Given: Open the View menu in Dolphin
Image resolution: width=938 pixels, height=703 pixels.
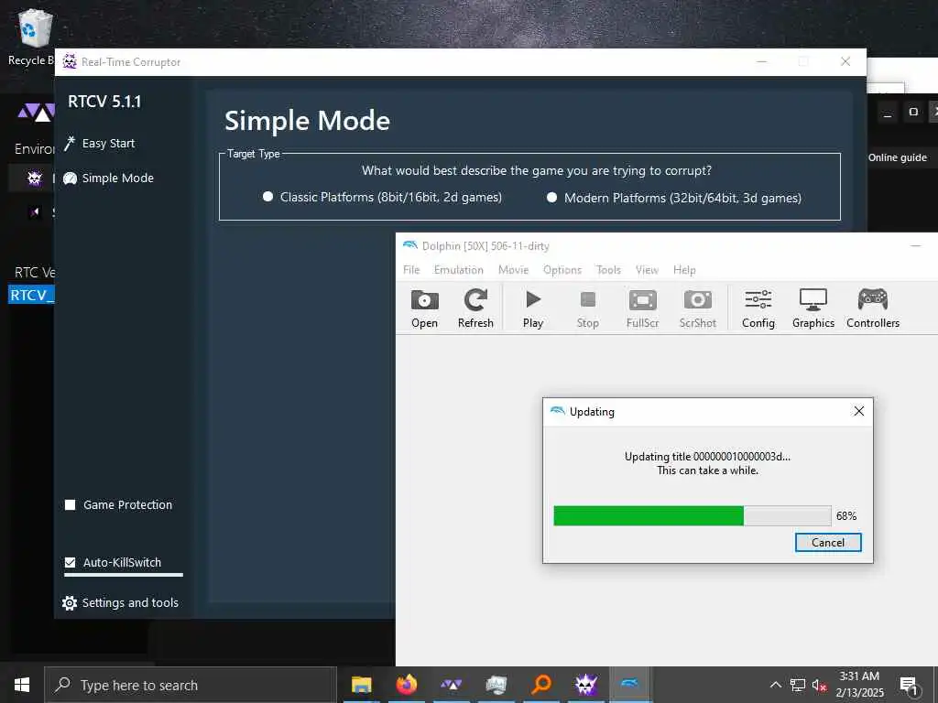Looking at the screenshot, I should point(647,270).
